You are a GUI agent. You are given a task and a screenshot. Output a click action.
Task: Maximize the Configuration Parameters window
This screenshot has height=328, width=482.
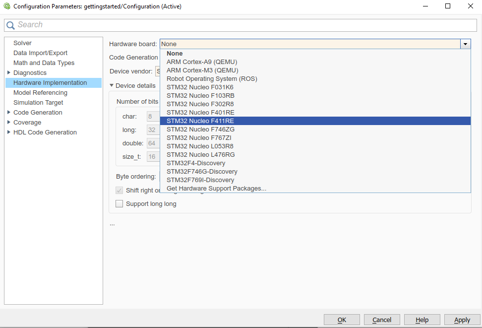click(x=448, y=6)
